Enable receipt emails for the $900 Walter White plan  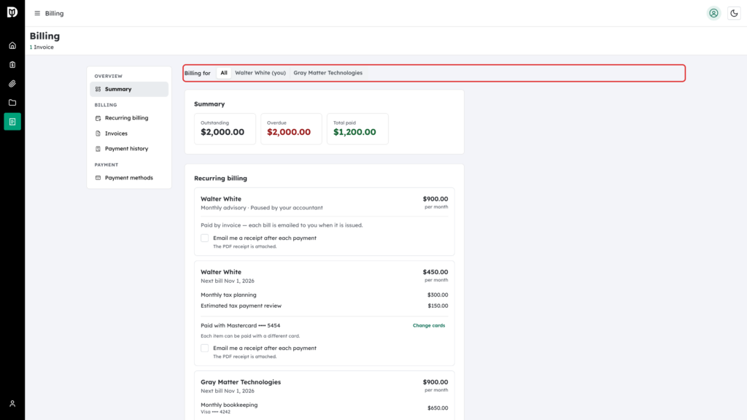[205, 238]
